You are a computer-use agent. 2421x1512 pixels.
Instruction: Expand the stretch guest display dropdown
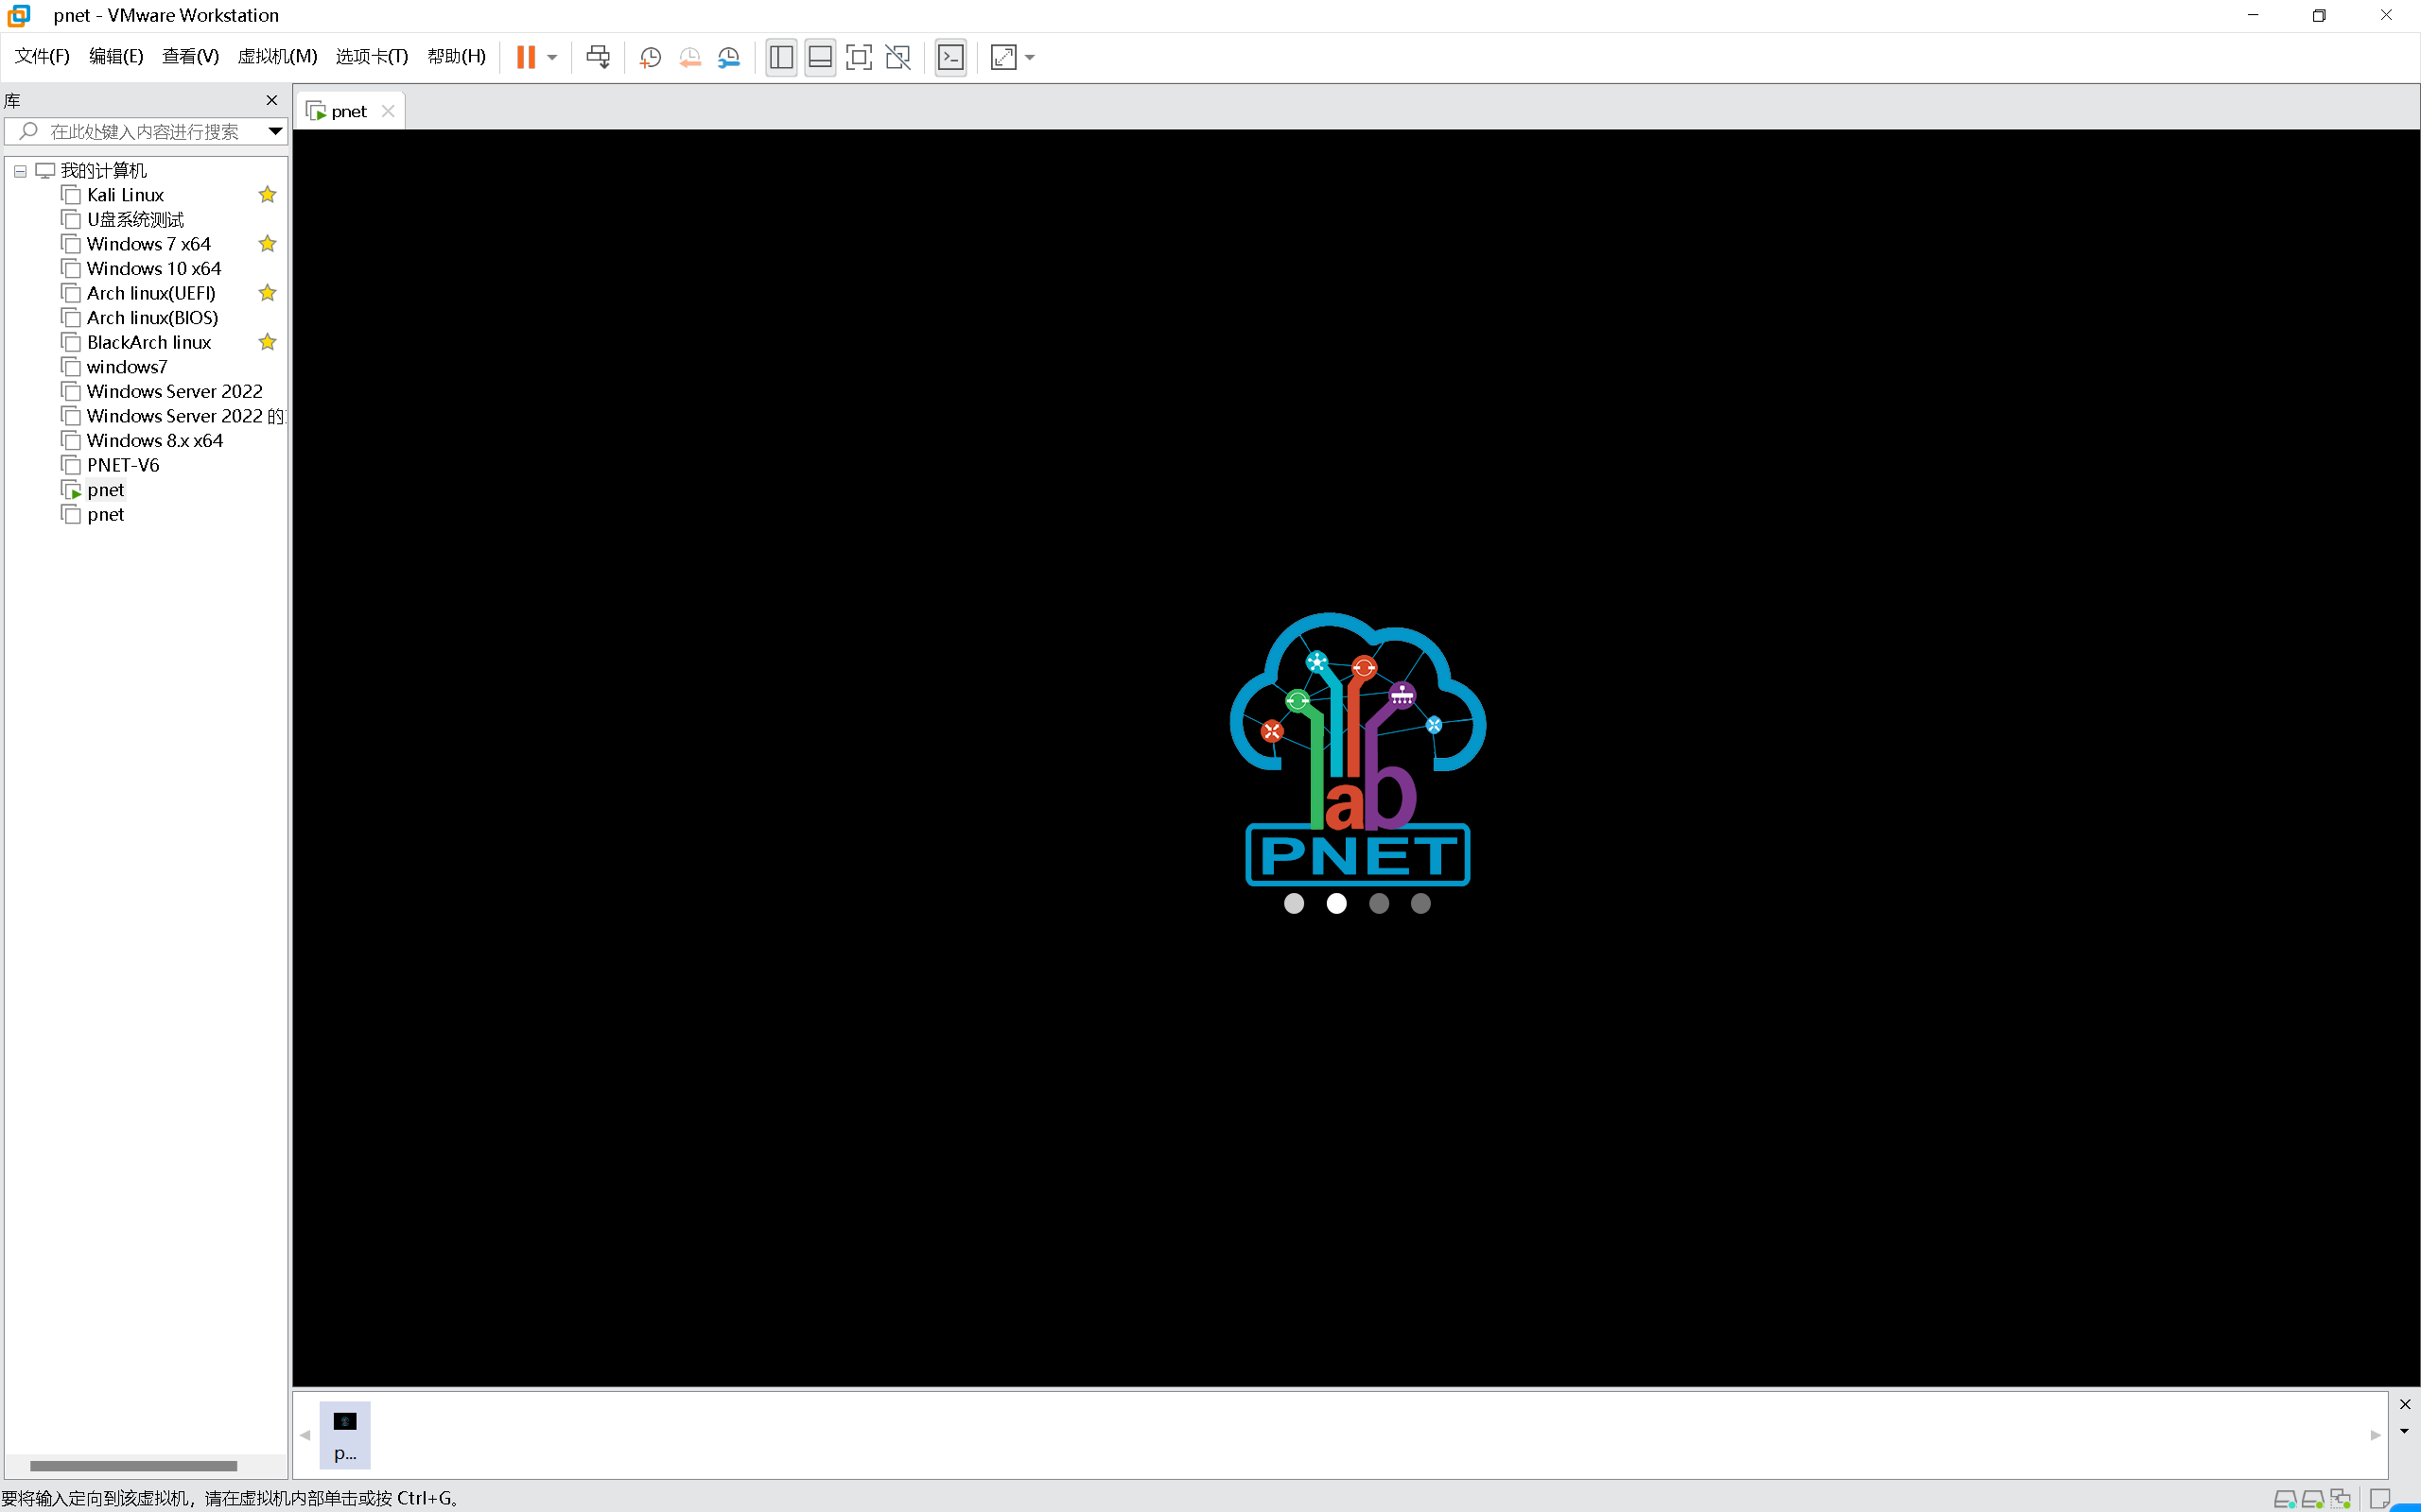click(x=1031, y=57)
